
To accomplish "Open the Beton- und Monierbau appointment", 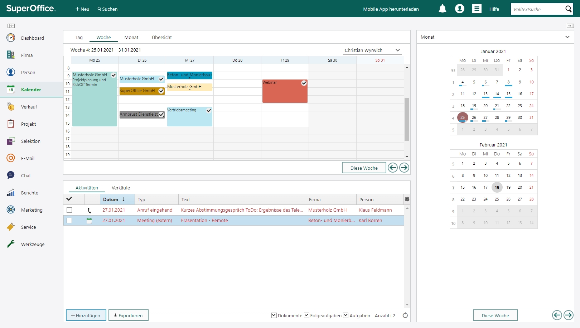I will [189, 75].
